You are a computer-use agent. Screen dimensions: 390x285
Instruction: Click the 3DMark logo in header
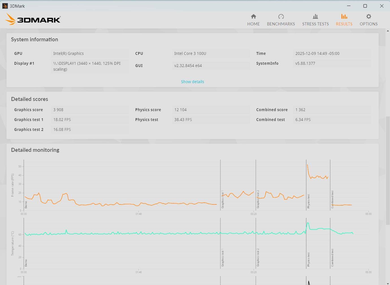[x=33, y=20]
